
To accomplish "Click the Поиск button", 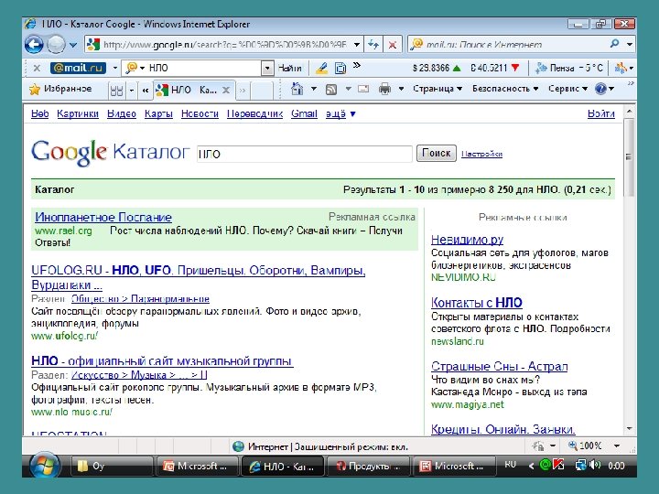I will [437, 154].
